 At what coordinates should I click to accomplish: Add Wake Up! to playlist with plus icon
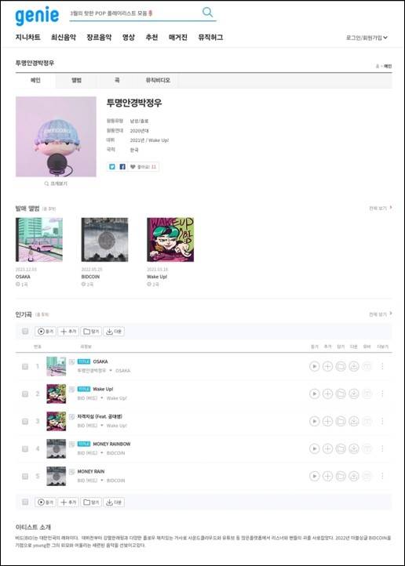pos(327,394)
